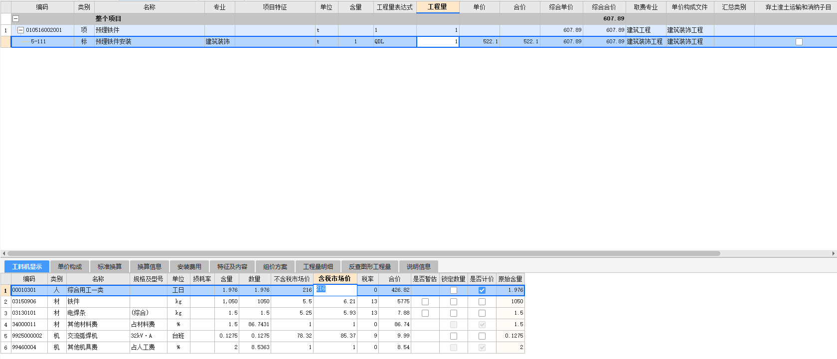Screen dimensions: 837x359
Task: Open the 说明信息 tab
Action: tap(418, 266)
